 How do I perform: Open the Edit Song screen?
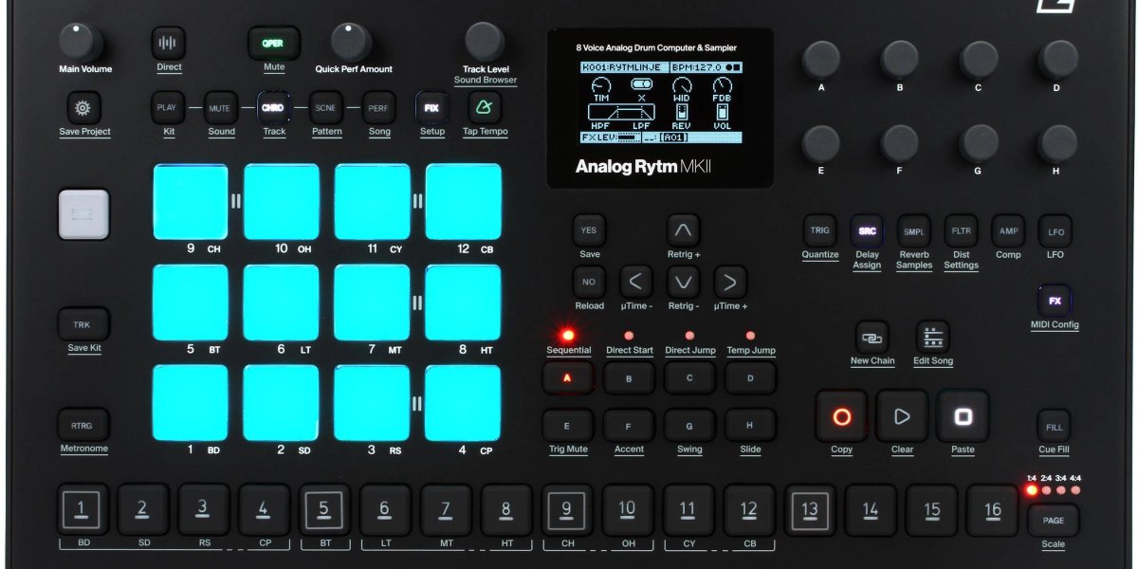[x=932, y=338]
